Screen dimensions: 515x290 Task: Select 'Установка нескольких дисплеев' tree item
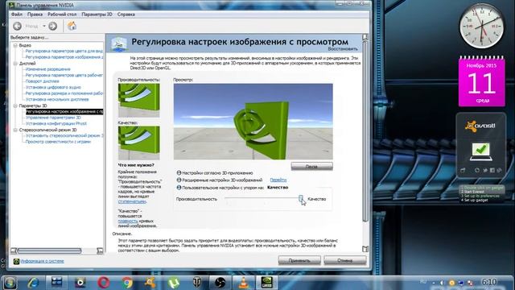tap(57, 99)
